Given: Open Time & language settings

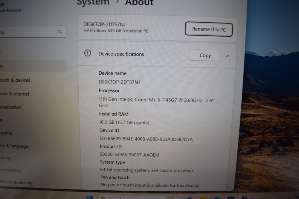Looking at the screenshot, I should [x=14, y=146].
